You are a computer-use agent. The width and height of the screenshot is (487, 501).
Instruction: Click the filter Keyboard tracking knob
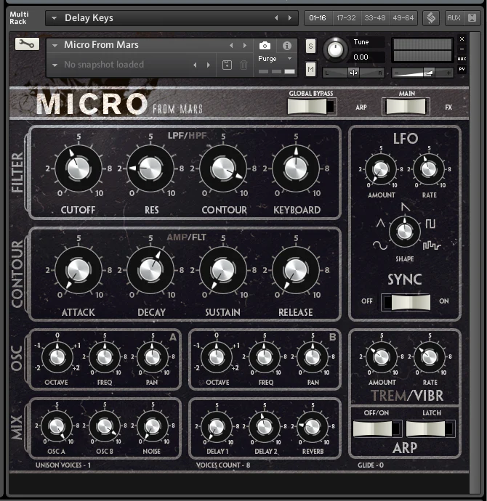pos(296,168)
